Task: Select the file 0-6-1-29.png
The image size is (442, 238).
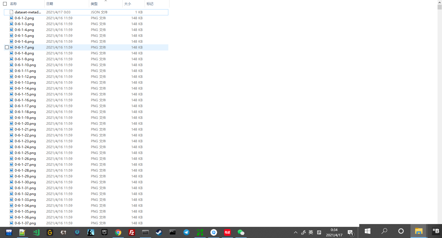Action: 25,176
